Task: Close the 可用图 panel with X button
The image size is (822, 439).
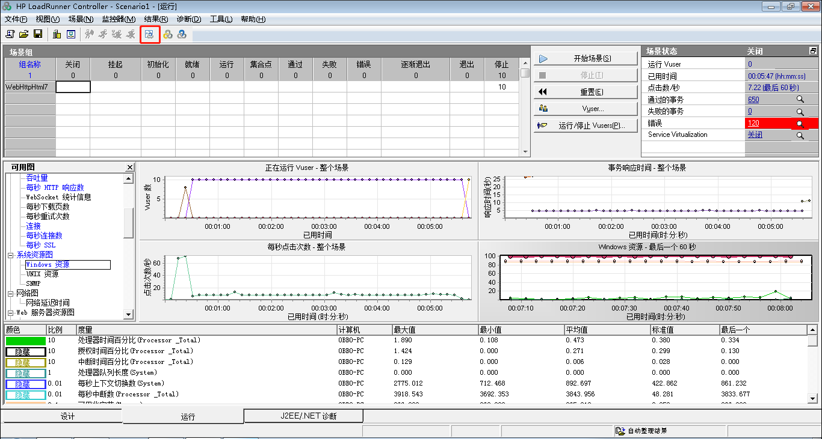Action: [x=130, y=167]
